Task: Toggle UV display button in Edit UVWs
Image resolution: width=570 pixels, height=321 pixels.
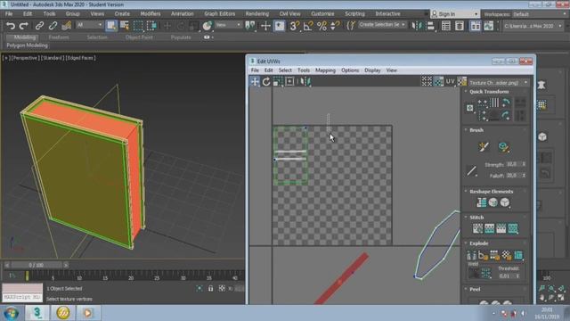Action: [451, 81]
